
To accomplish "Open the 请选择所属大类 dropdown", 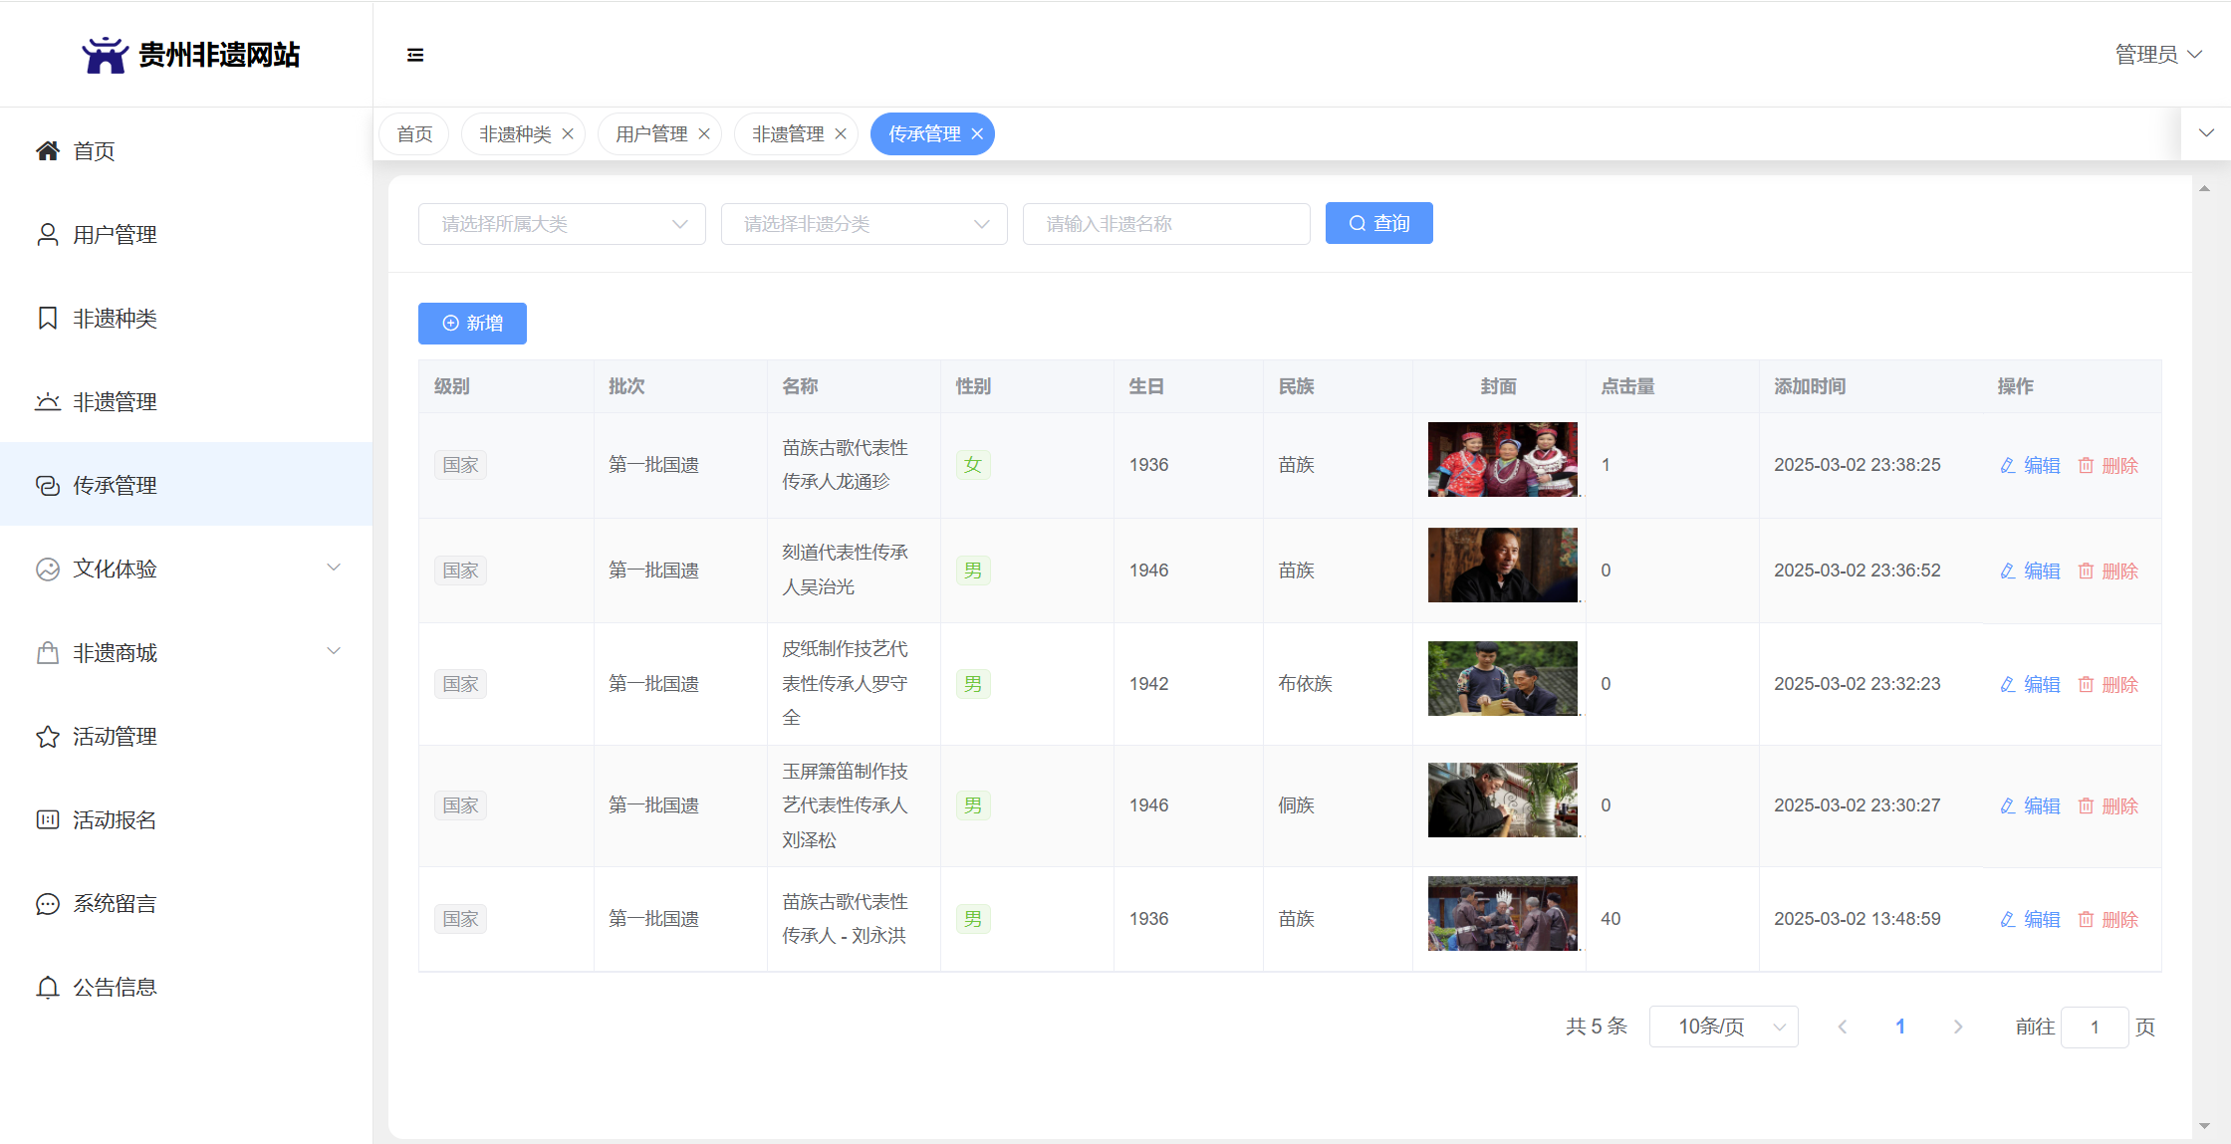I will pos(562,224).
